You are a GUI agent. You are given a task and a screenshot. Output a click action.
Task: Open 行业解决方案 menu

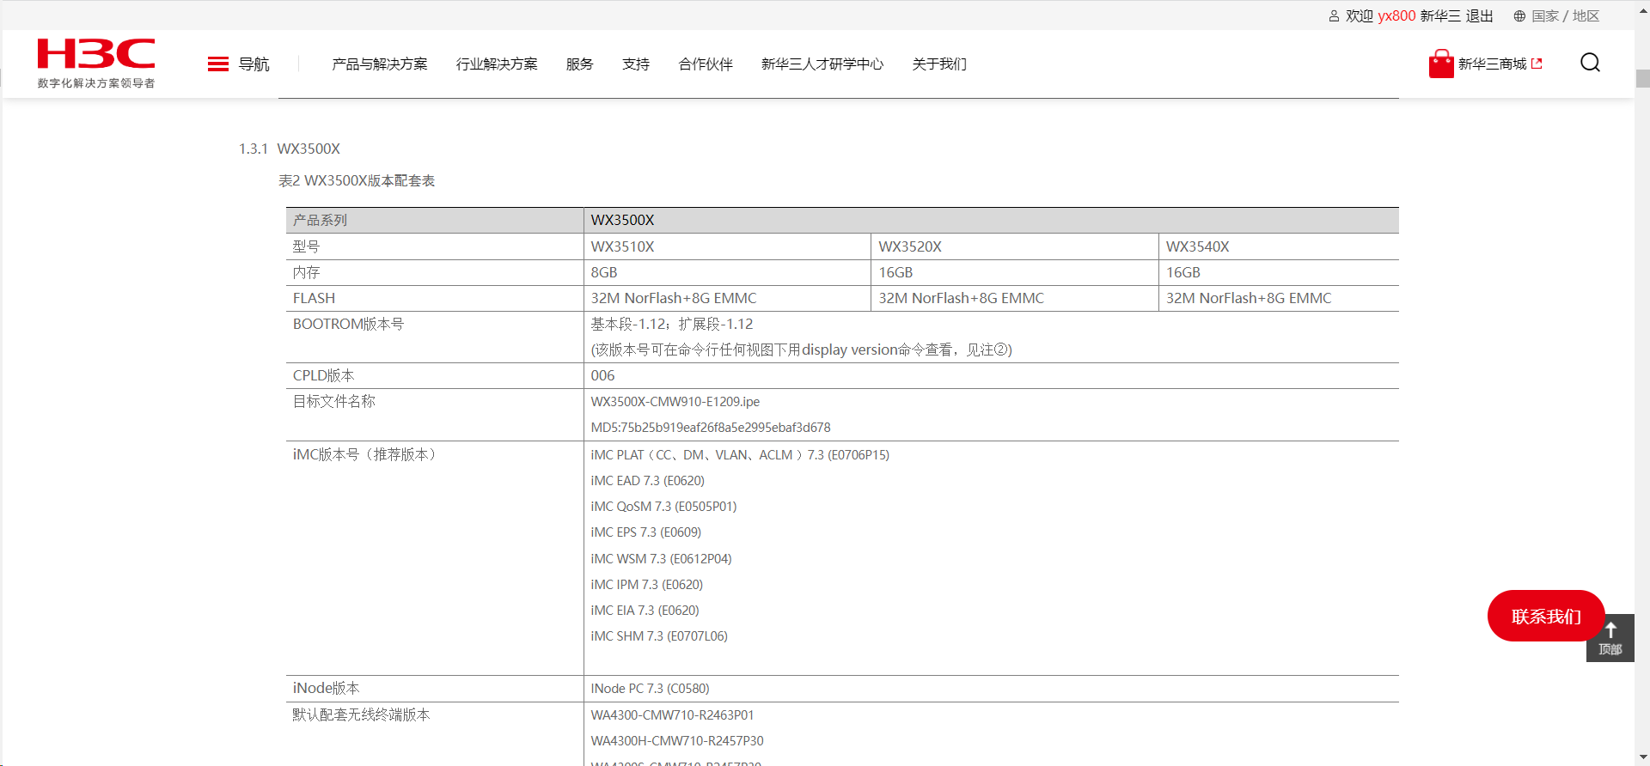coord(497,64)
